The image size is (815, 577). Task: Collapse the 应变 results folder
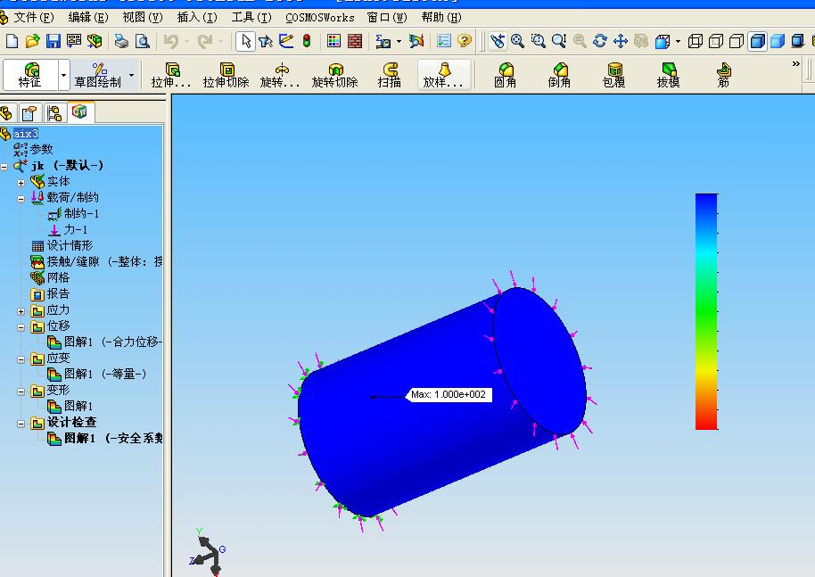[x=21, y=359]
